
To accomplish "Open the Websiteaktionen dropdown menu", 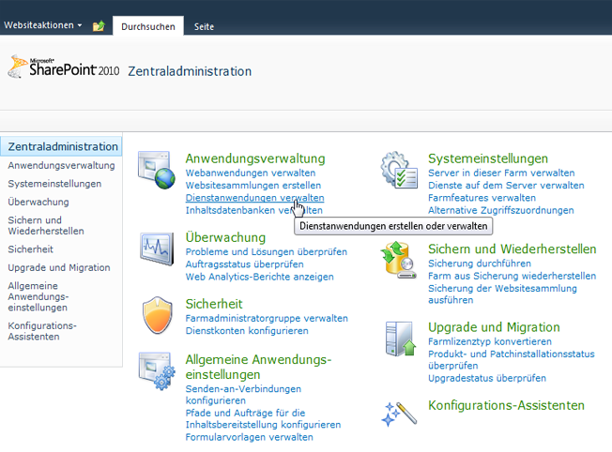I will [x=43, y=25].
